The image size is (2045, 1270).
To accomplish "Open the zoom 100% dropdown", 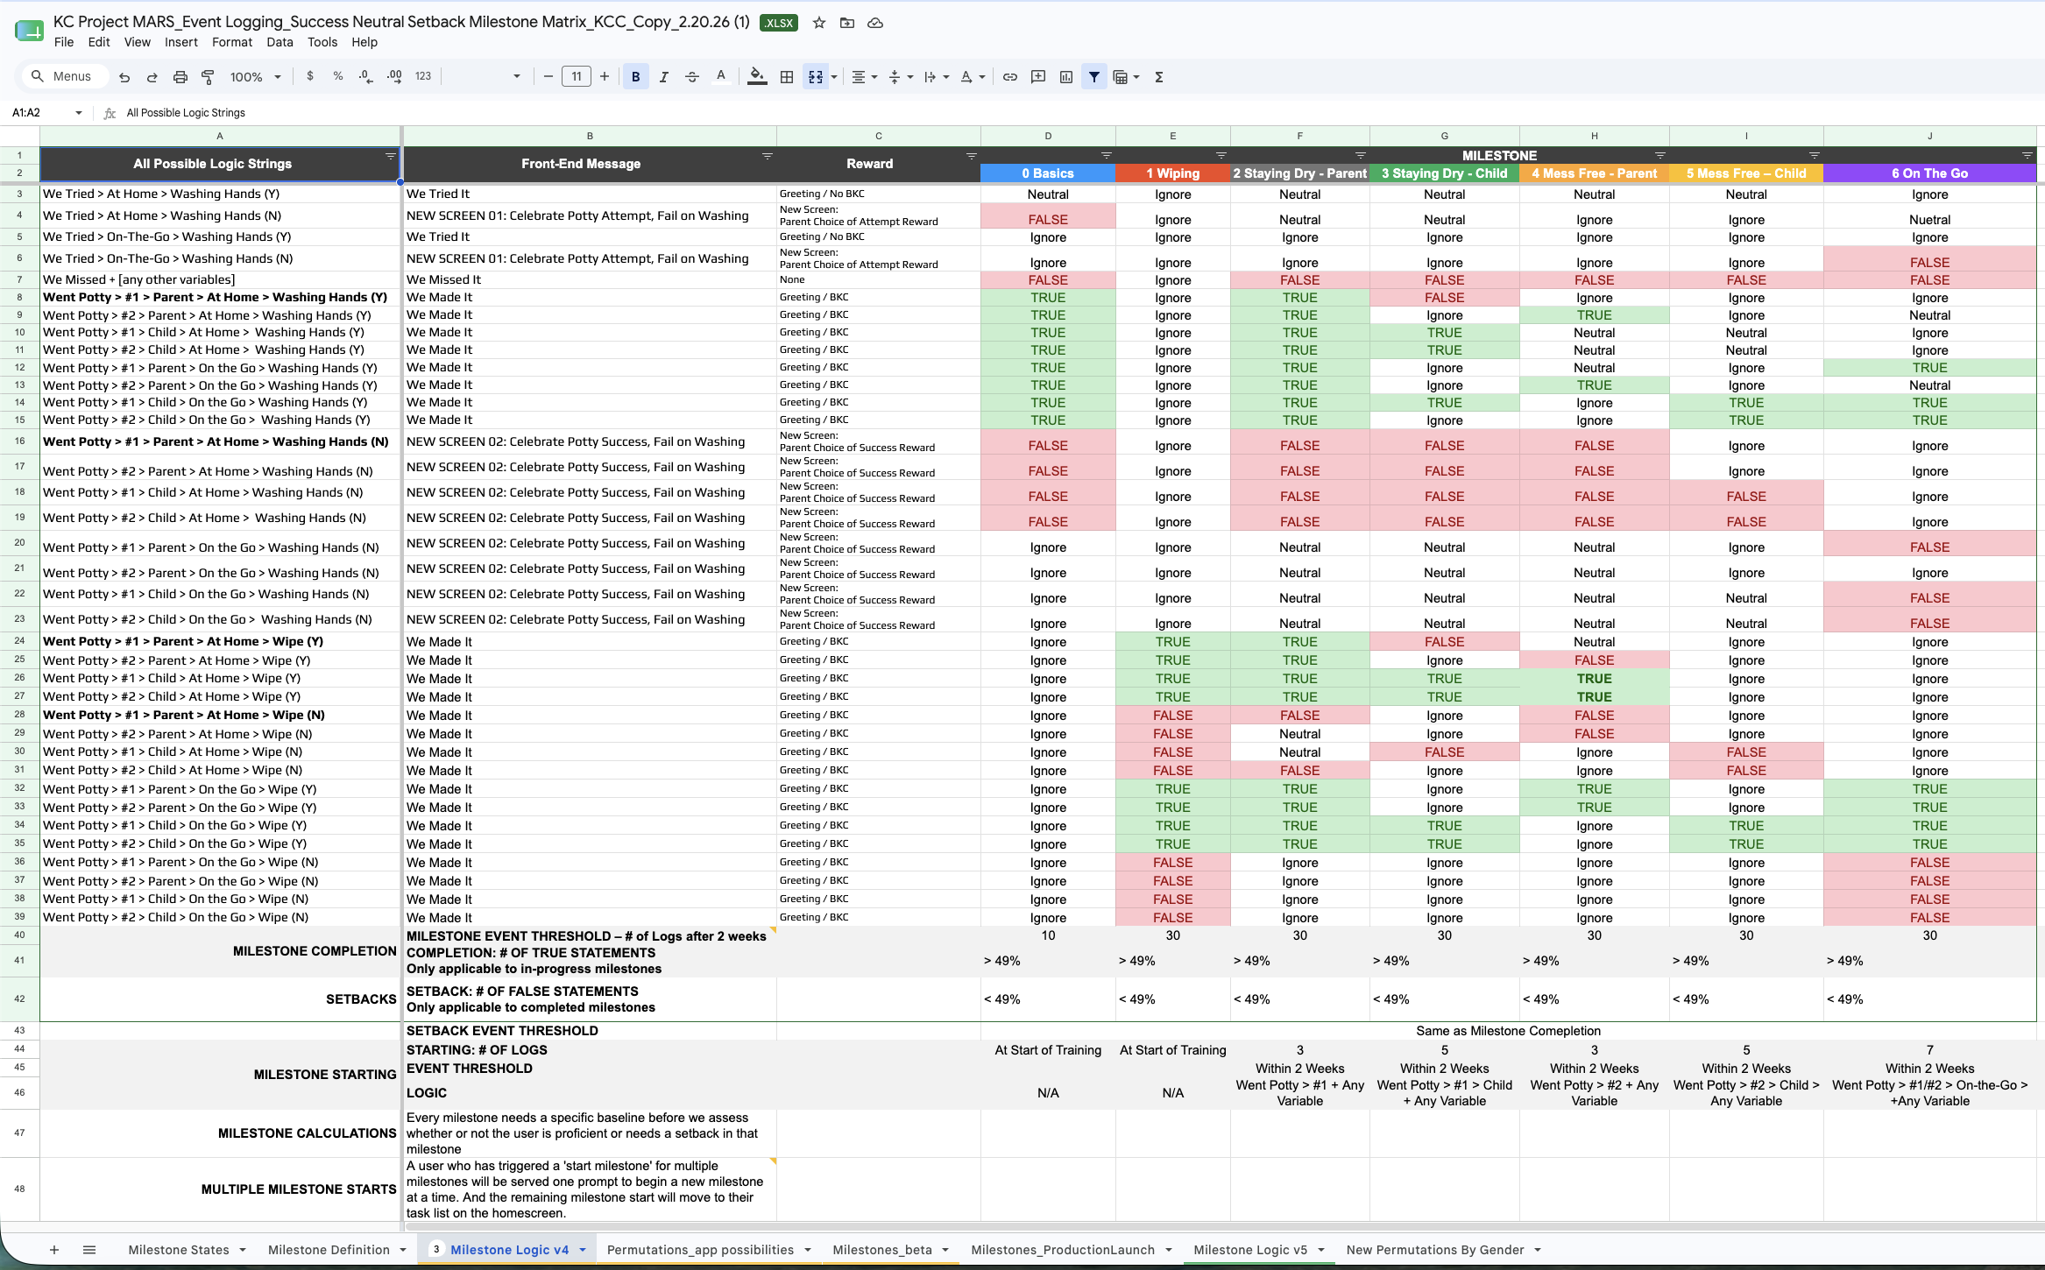I will (255, 77).
